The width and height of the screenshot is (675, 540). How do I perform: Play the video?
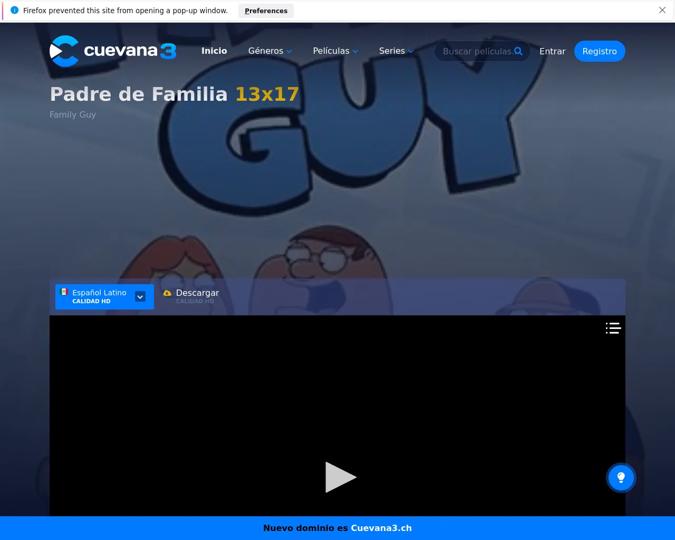coord(340,477)
